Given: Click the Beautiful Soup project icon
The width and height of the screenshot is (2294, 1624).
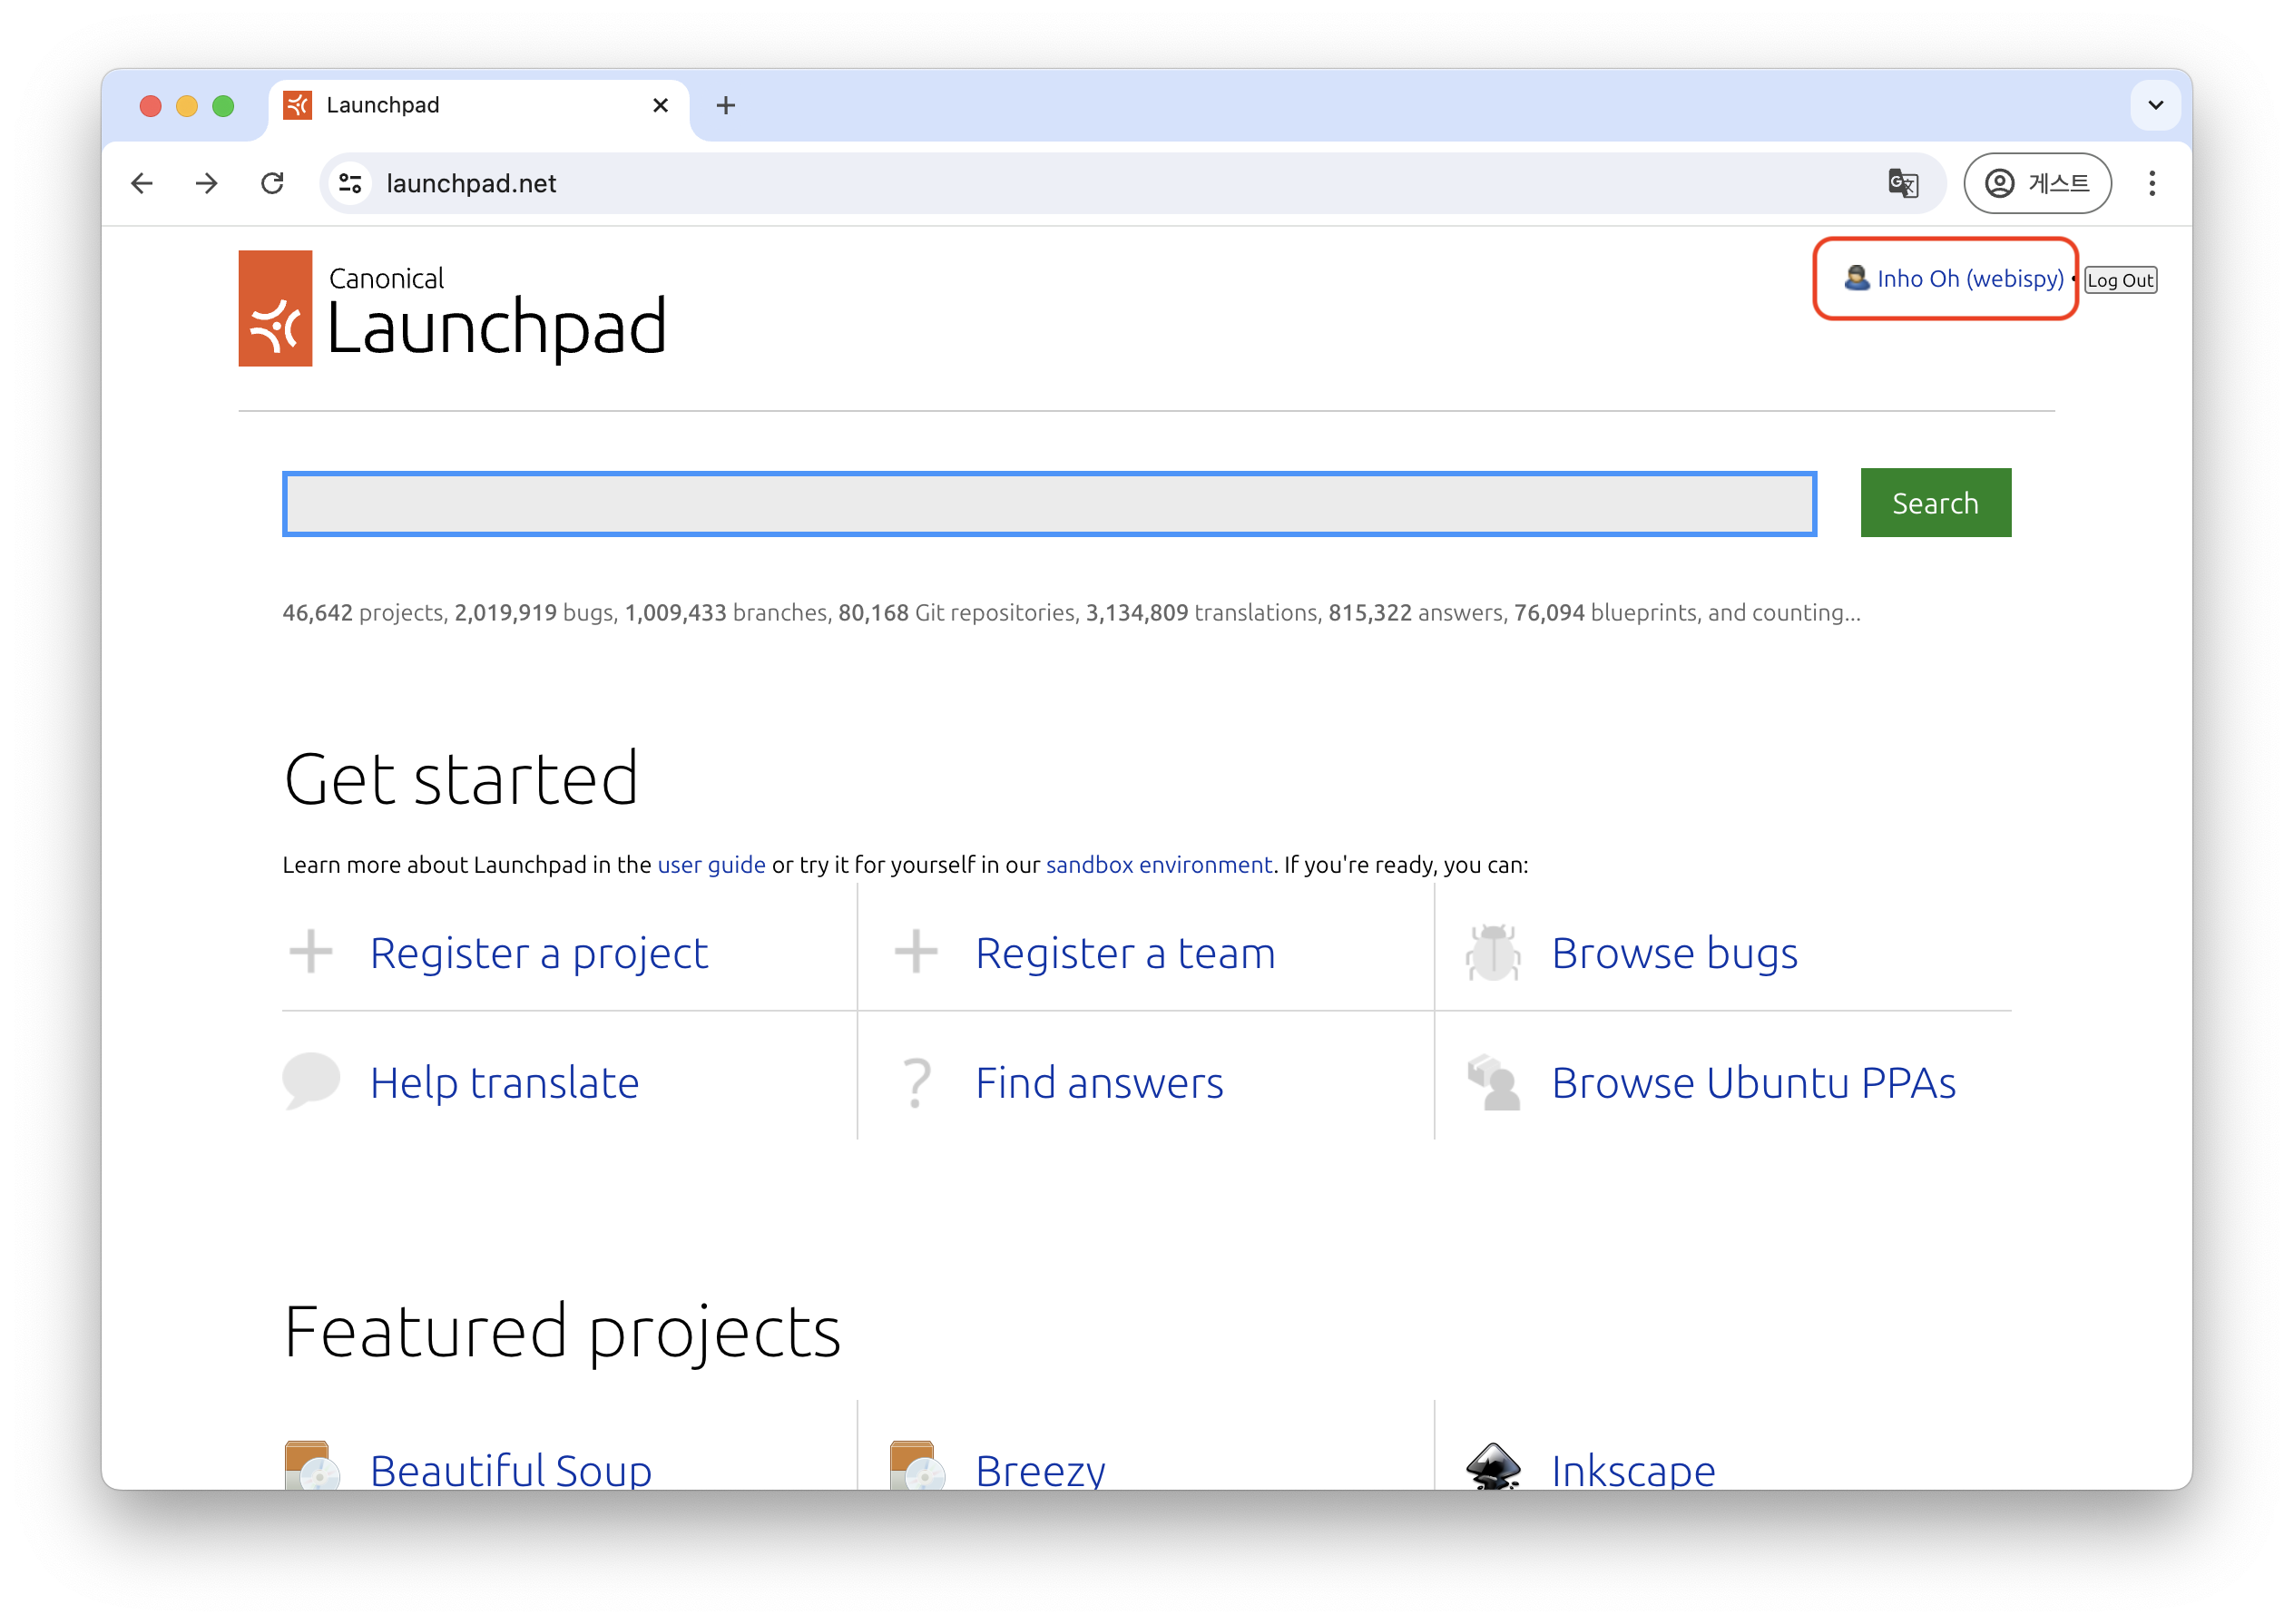Looking at the screenshot, I should (x=312, y=1466).
